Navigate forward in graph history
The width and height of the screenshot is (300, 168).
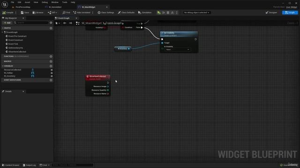coord(71,23)
